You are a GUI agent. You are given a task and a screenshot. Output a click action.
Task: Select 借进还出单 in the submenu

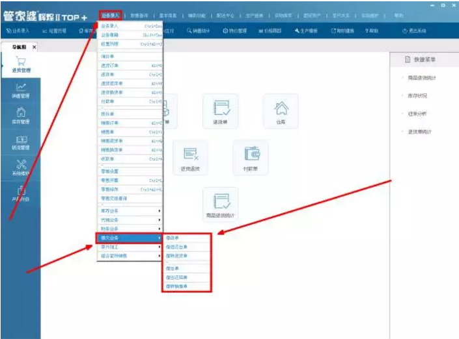(x=186, y=247)
